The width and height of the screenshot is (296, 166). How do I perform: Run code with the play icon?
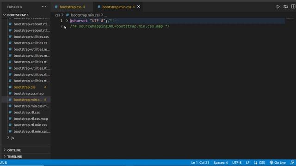click(278, 7)
